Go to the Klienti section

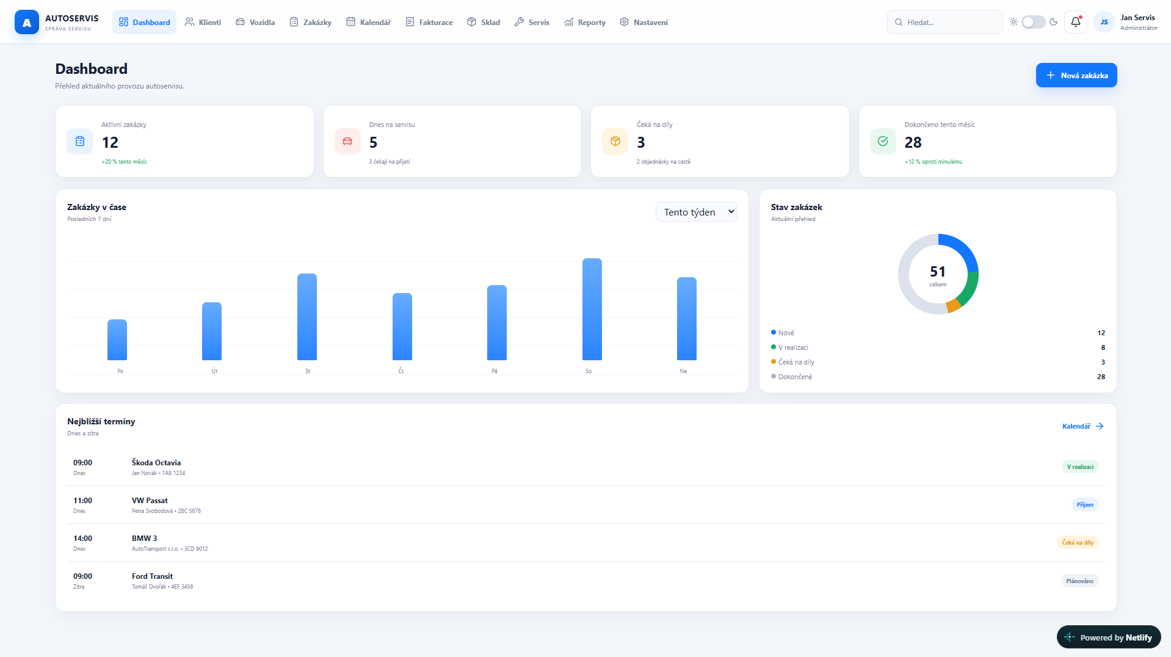[203, 22]
